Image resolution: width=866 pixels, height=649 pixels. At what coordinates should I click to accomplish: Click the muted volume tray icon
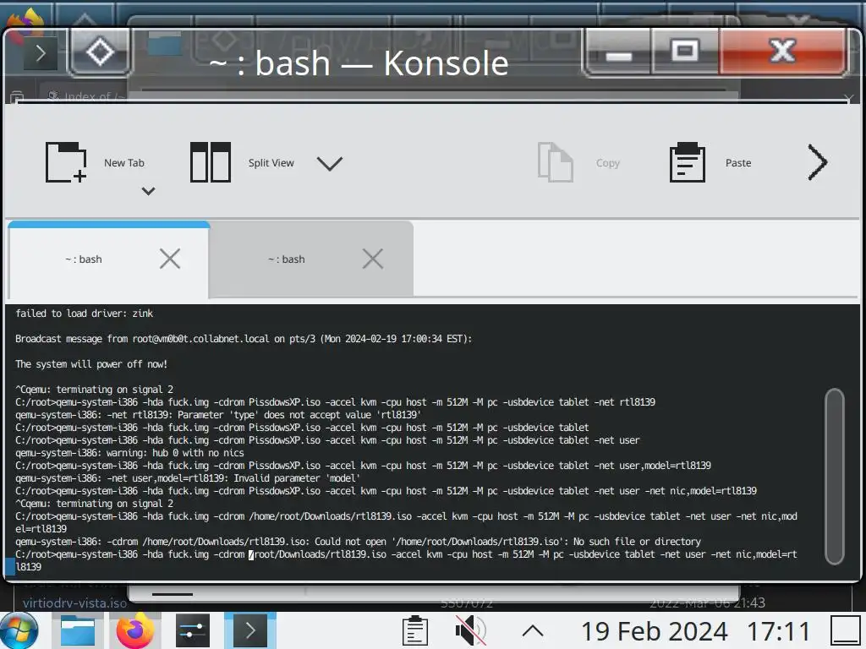(470, 630)
